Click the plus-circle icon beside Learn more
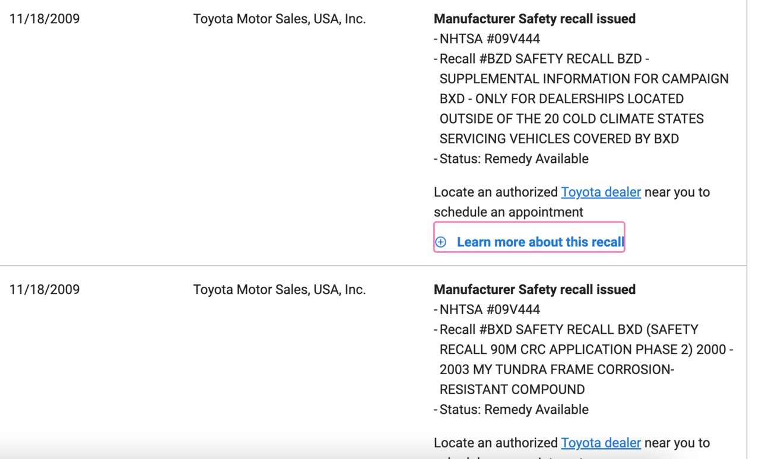 pos(440,242)
